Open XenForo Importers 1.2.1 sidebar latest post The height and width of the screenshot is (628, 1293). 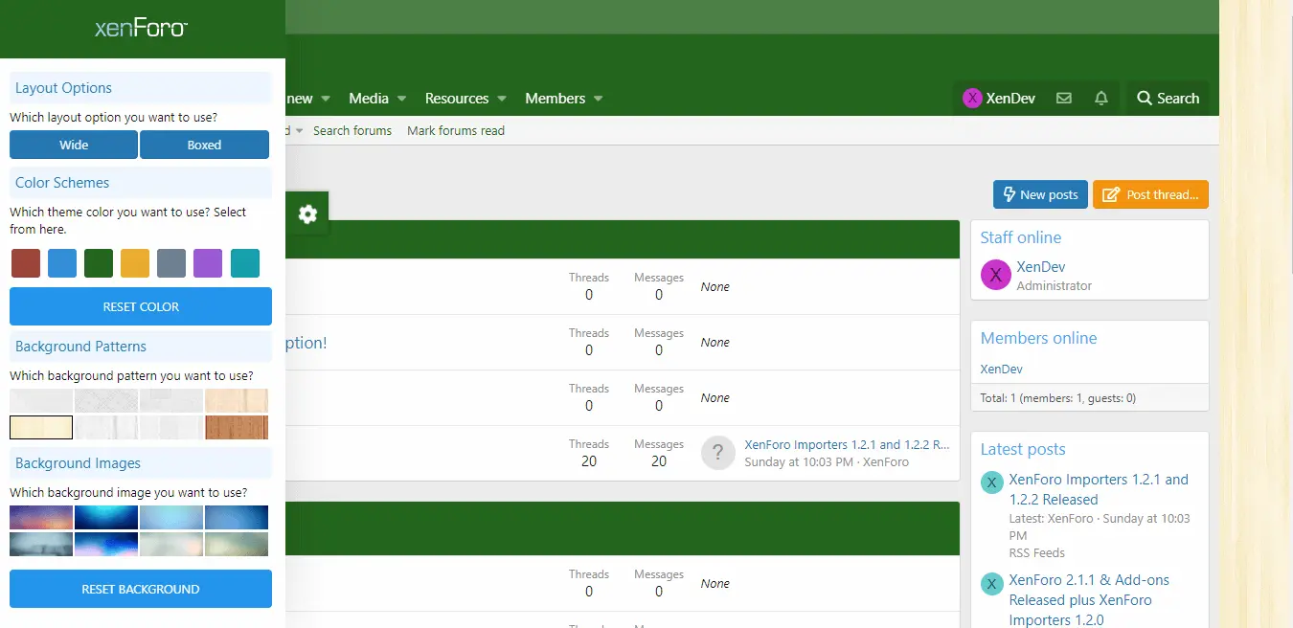[1099, 489]
